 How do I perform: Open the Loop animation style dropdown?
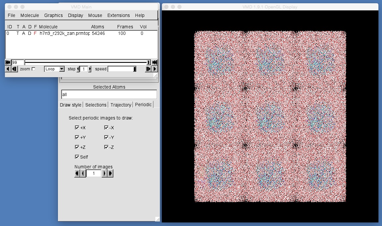pyautogui.click(x=54, y=69)
